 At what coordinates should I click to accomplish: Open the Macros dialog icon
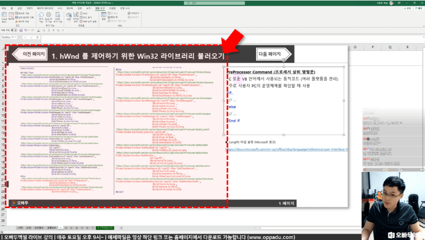click(x=11, y=17)
